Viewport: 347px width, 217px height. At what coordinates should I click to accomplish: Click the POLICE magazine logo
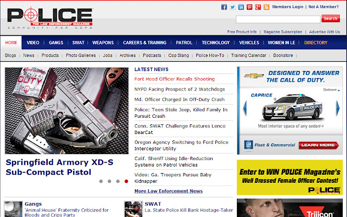[50, 18]
